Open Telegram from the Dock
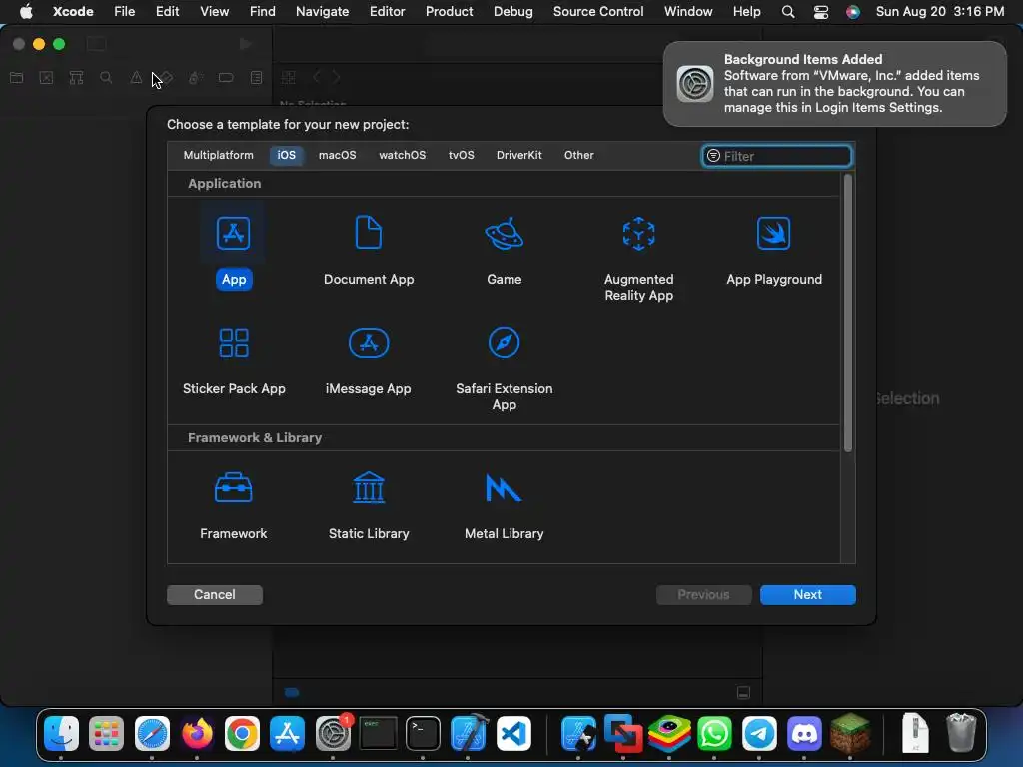This screenshot has height=767, width=1023. [759, 734]
